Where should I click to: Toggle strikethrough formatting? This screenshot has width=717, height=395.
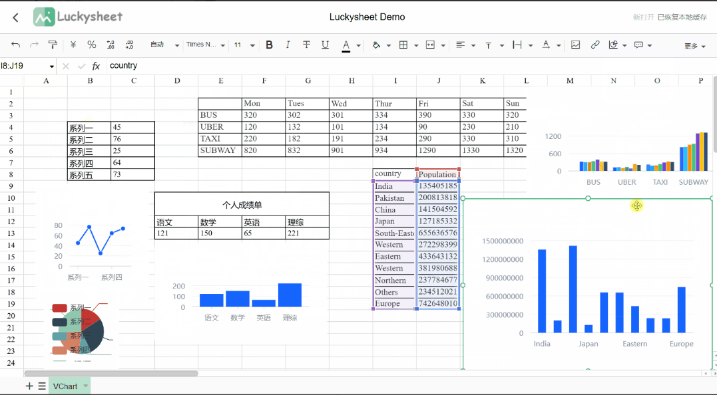coord(306,45)
